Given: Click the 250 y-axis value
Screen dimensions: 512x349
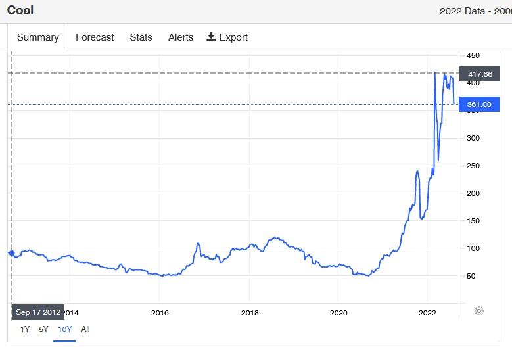Looking at the screenshot, I should click(x=473, y=166).
